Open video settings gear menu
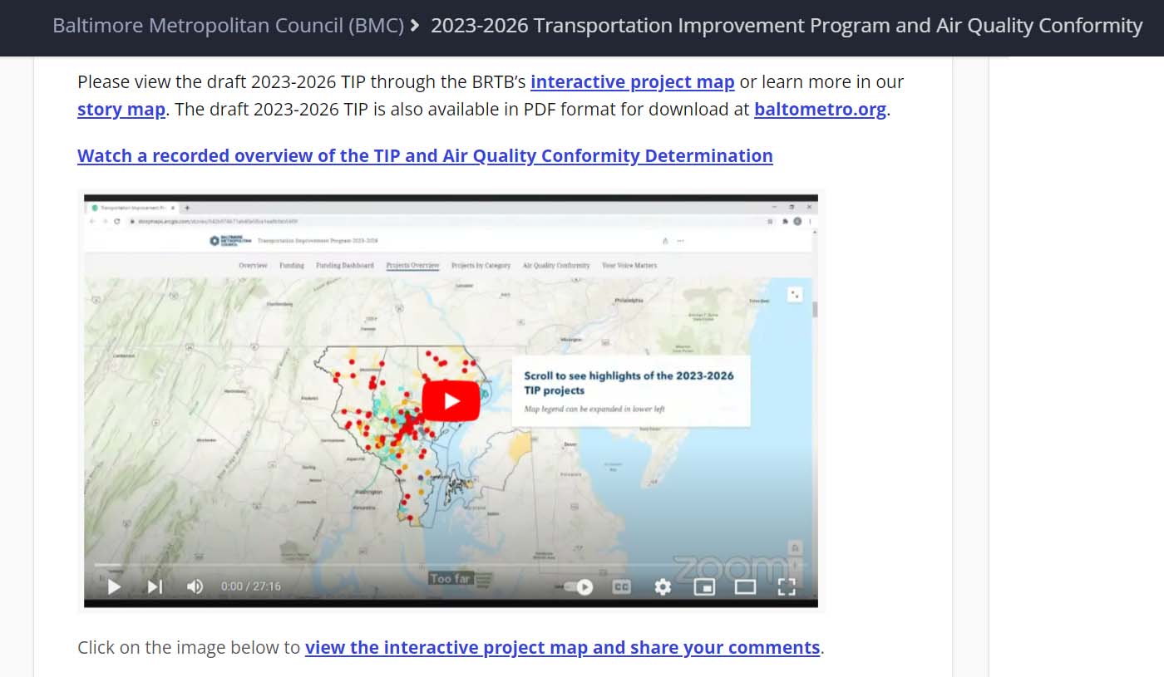Screen dimensions: 1164x677 coord(662,586)
